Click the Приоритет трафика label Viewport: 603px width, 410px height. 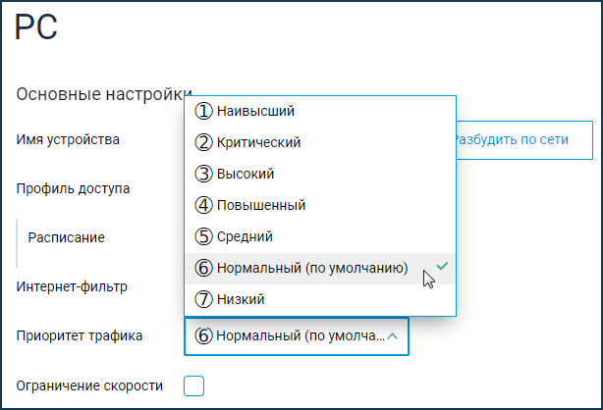tap(80, 336)
